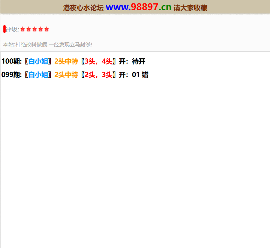Click the gray 本站 anti-fraud notice text

point(48,45)
